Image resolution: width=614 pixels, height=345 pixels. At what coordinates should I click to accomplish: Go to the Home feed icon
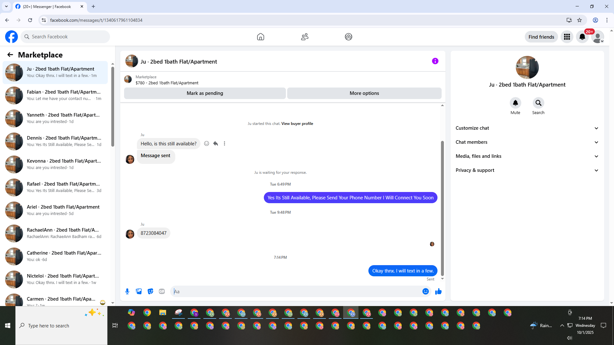click(x=261, y=37)
